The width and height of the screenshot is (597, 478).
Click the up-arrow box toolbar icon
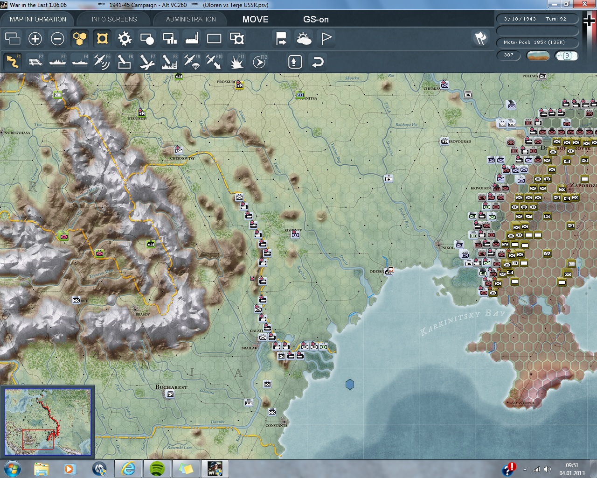point(295,62)
